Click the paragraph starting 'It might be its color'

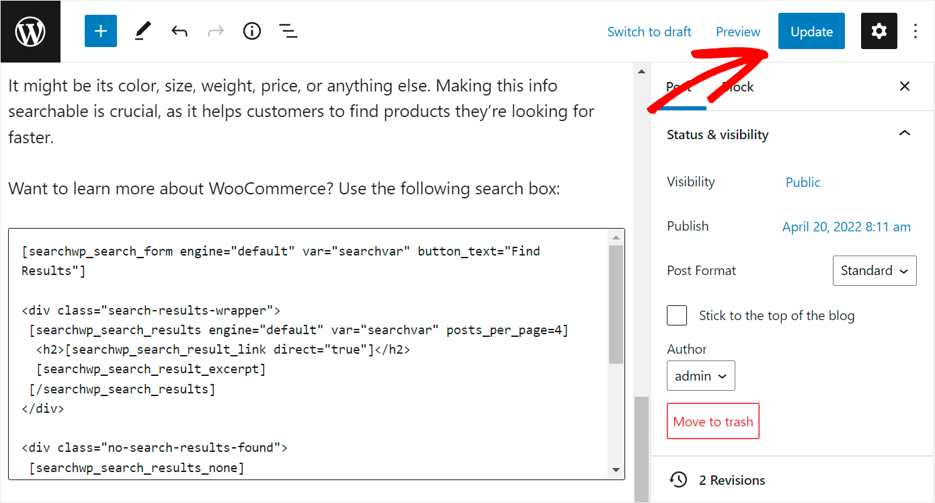(302, 112)
